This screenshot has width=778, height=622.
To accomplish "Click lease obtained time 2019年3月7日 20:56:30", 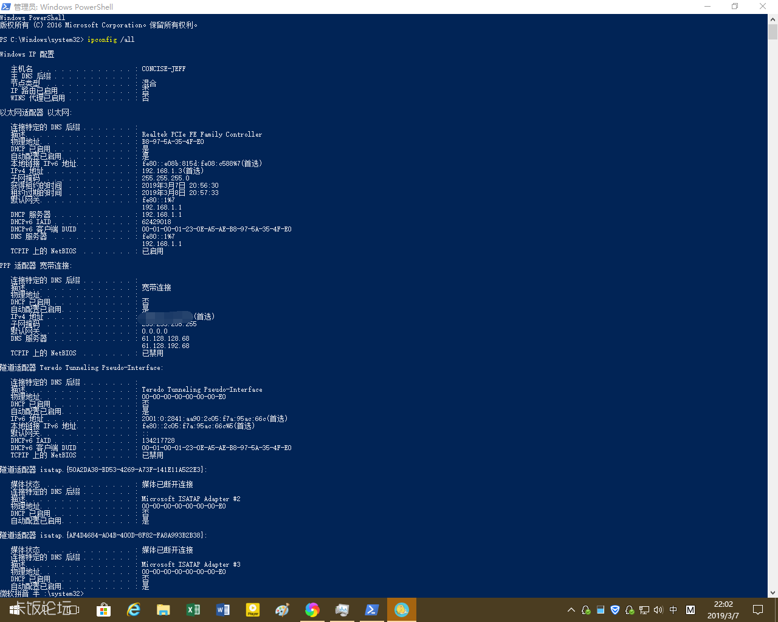I will pos(180,185).
